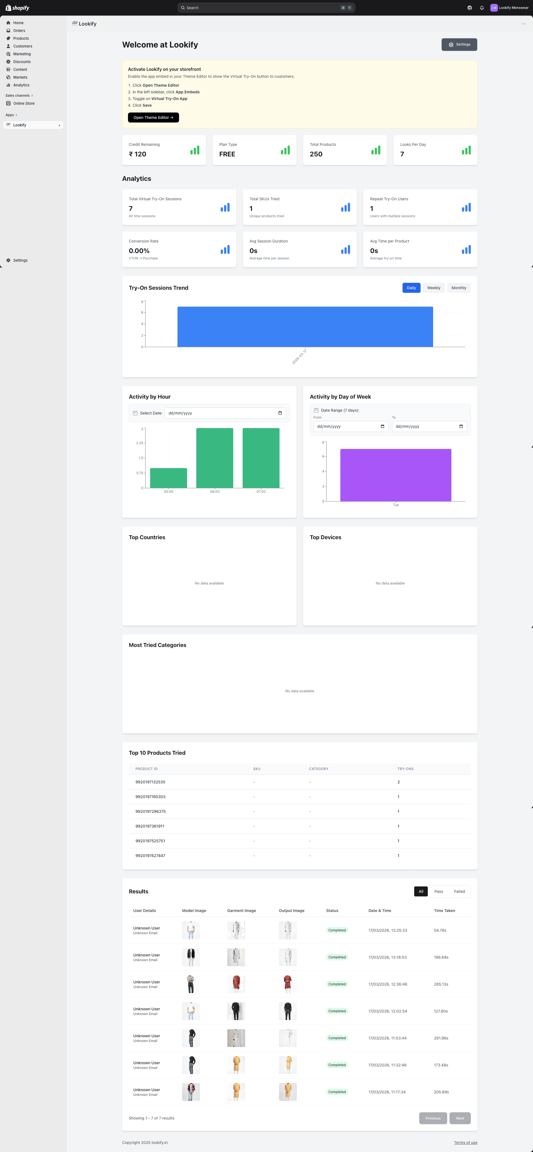Open garment image for 12:36:46 result
Viewport: 533px width, 1152px height.
(236, 984)
